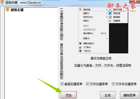
Task: Click the submenu arrow beside 超级右键 in preview
Action: 107,10
